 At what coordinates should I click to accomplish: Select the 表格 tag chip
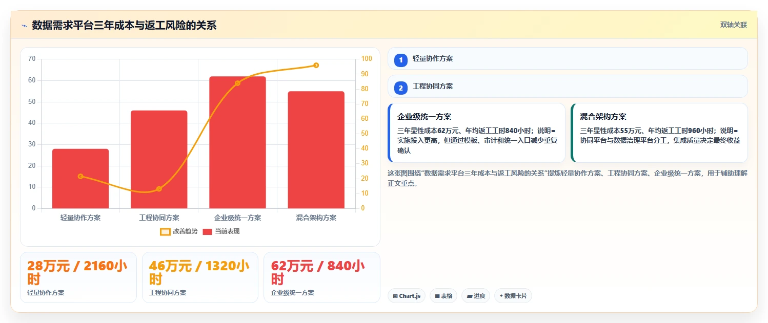443,296
